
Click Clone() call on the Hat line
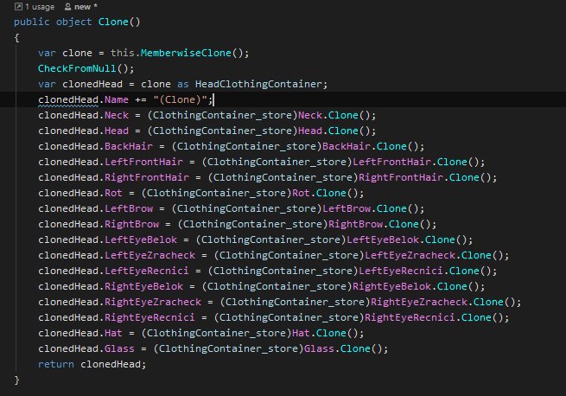click(337, 333)
